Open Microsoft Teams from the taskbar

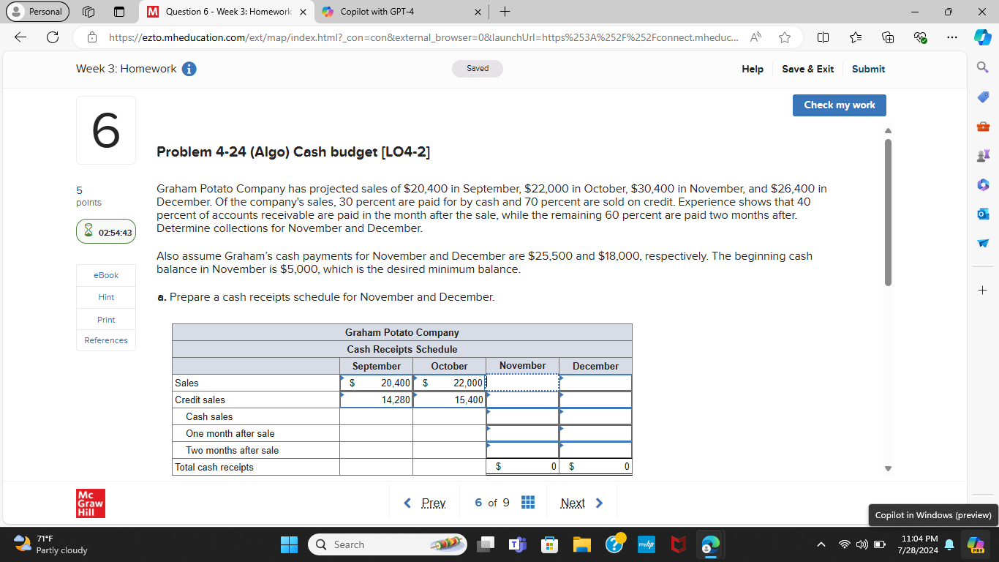[518, 544]
